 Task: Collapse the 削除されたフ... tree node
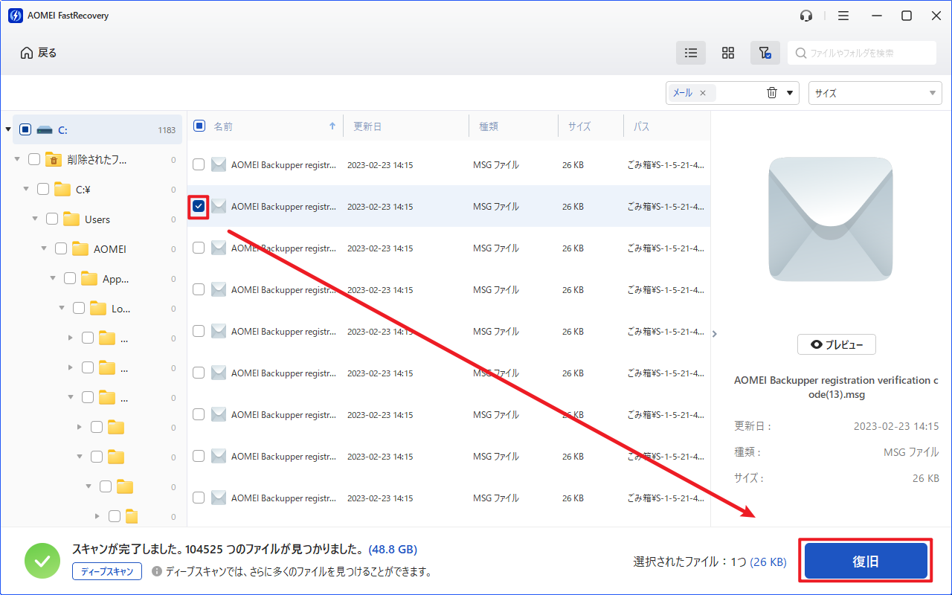tap(17, 159)
